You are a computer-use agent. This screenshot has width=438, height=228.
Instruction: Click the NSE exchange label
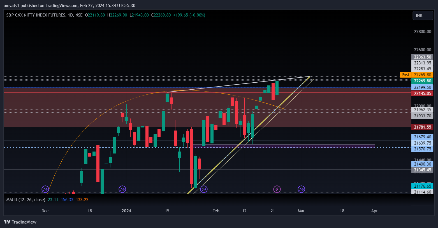click(x=79, y=15)
